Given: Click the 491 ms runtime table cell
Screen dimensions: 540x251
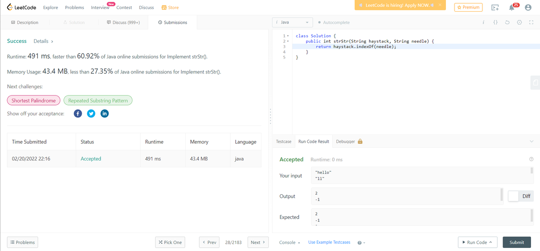Looking at the screenshot, I should click(x=153, y=159).
